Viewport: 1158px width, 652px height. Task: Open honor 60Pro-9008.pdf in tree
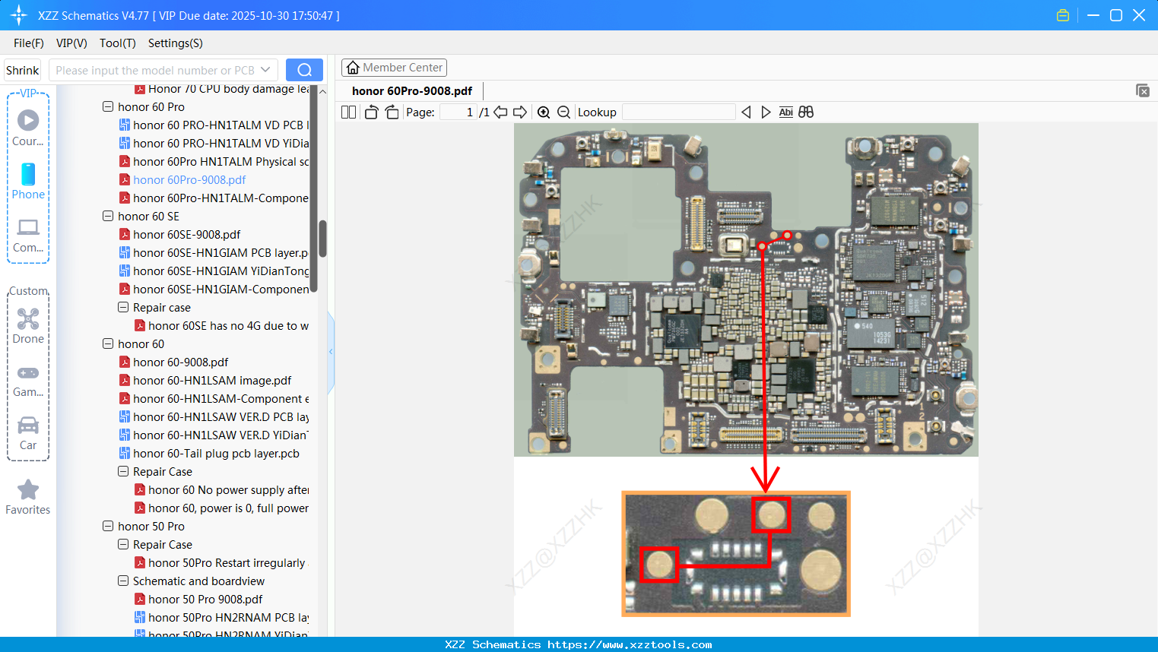pyautogui.click(x=182, y=180)
